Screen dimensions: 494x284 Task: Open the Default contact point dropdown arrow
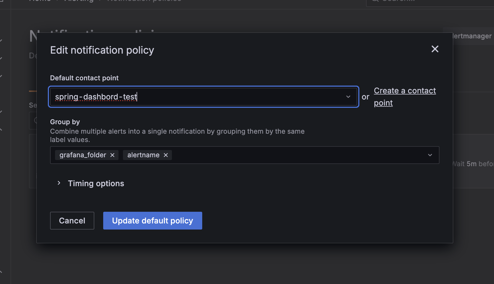pos(348,97)
